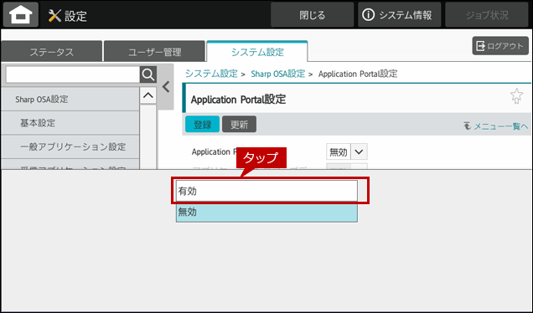Viewport: 533px width, 313px height.
Task: Click Sharp OSA設定 breadcrumb link
Action: point(277,74)
